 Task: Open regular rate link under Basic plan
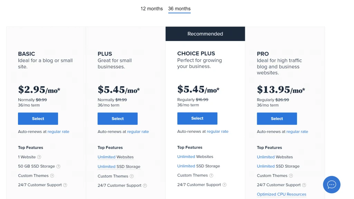(58, 132)
